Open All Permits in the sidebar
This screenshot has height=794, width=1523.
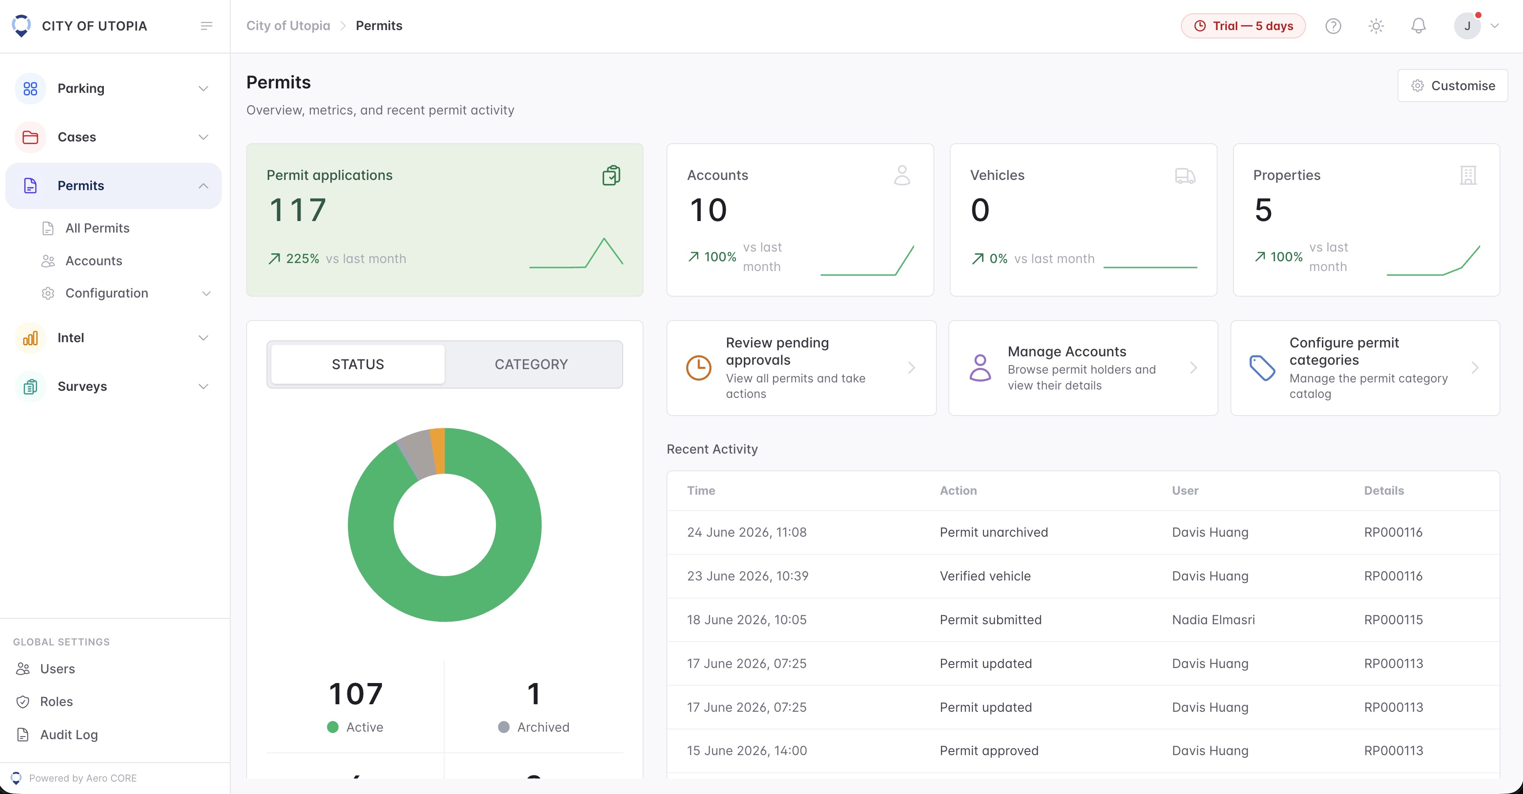pos(98,228)
